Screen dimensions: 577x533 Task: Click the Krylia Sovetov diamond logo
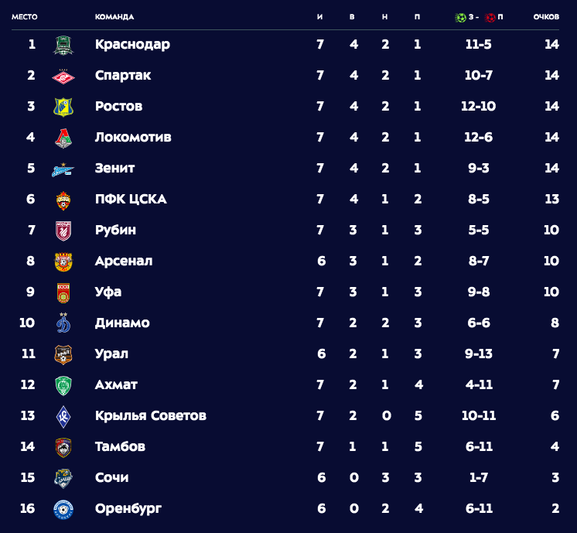tap(63, 416)
